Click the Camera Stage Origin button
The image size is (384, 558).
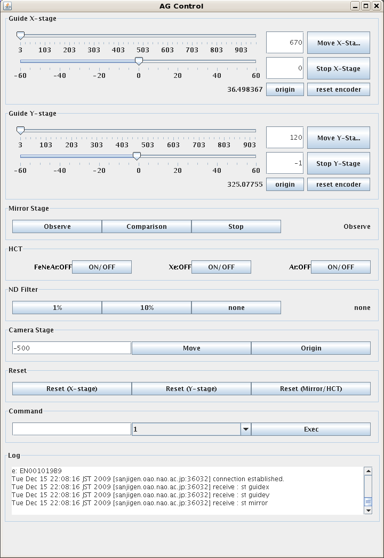coord(311,348)
